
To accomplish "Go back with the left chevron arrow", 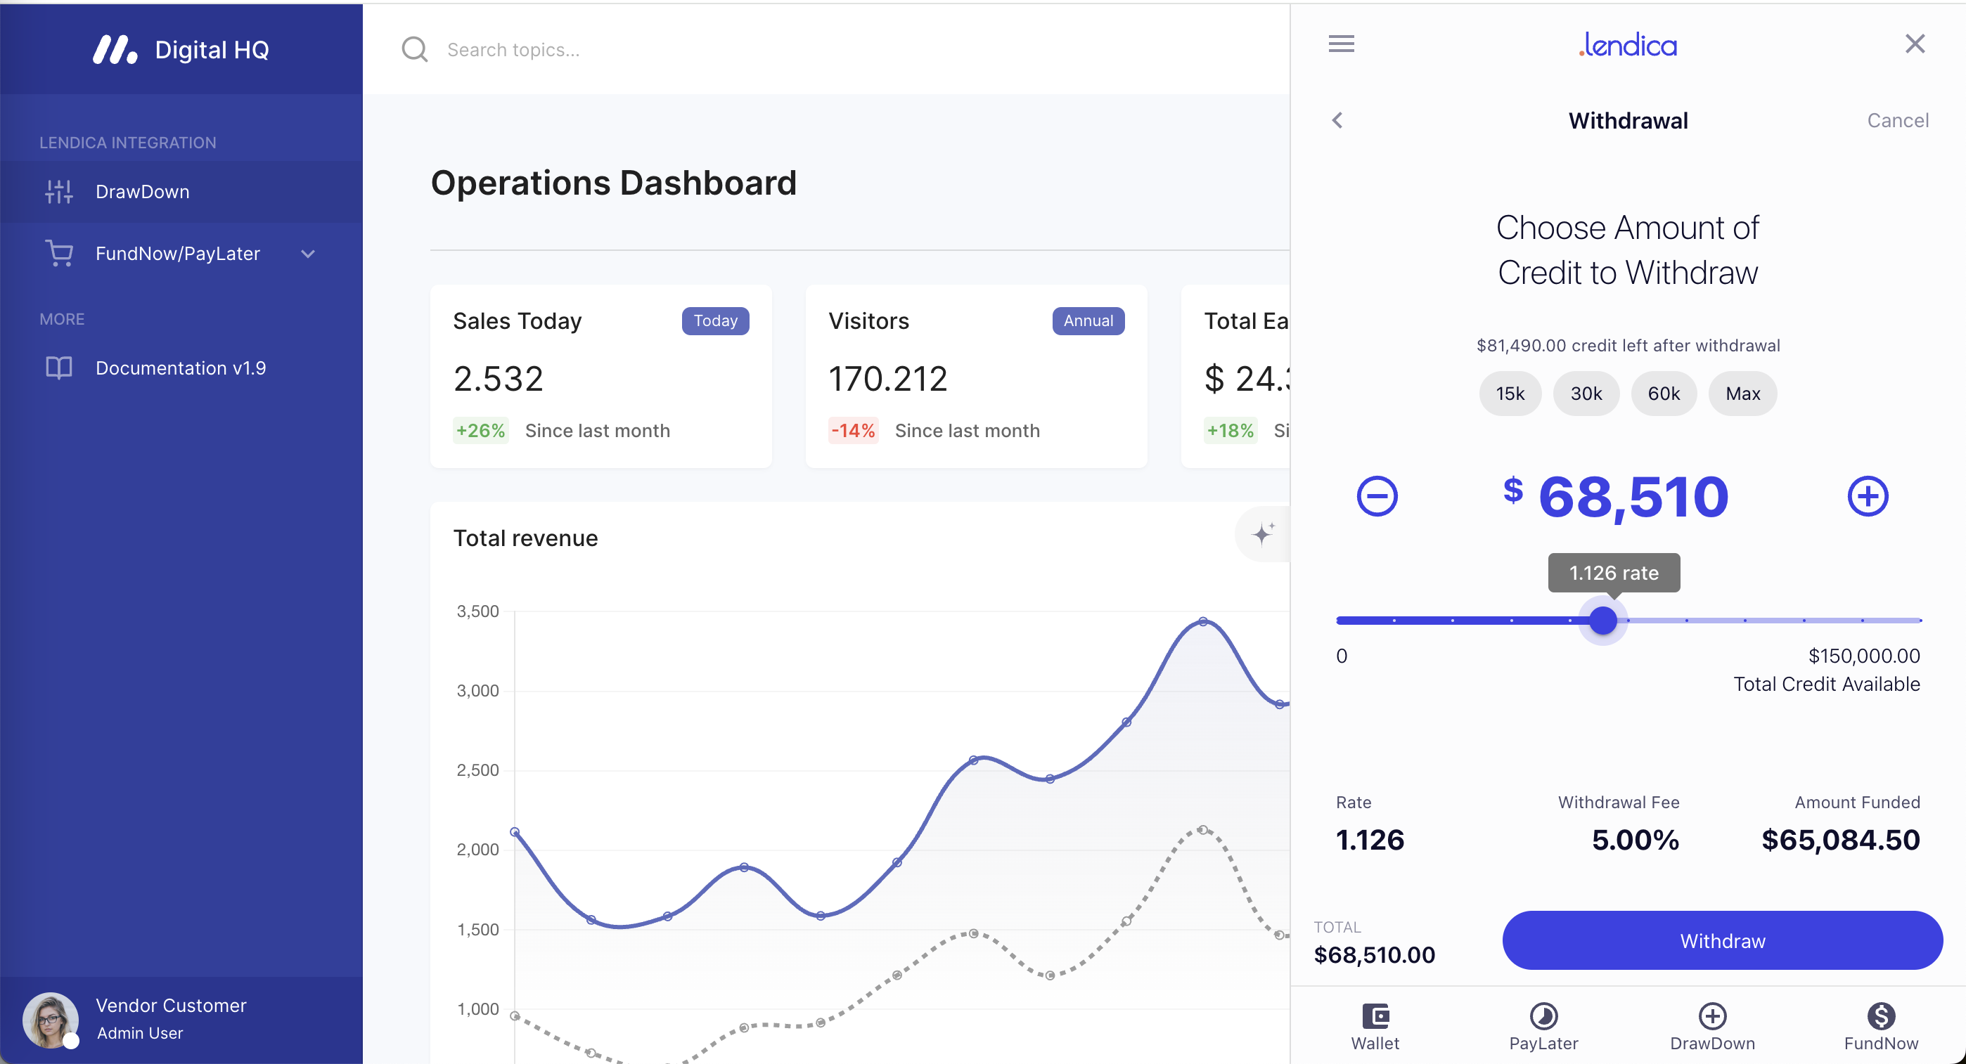I will [1337, 120].
